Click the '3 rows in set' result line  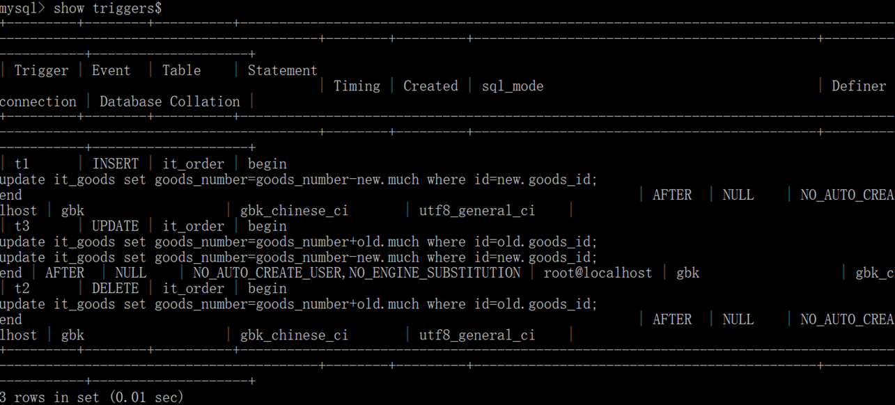(x=91, y=397)
